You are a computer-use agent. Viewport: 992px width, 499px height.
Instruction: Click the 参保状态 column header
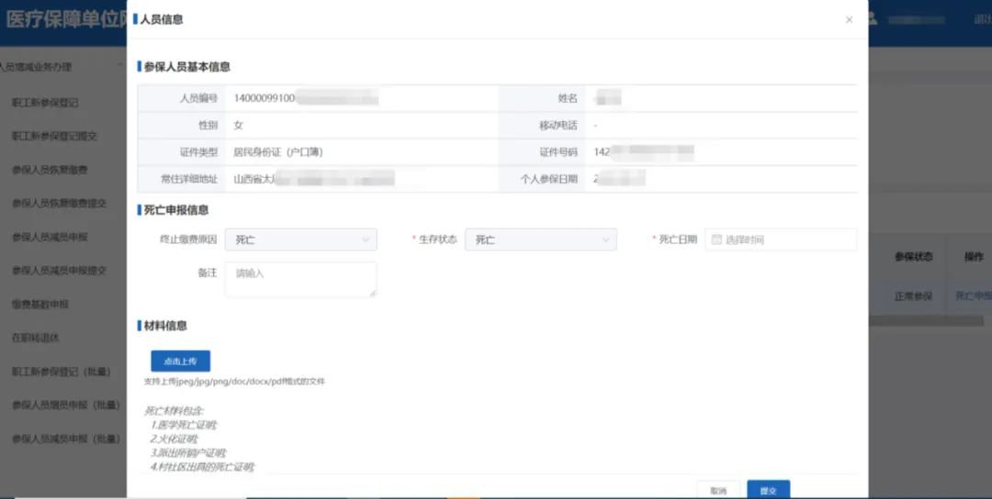pos(913,257)
